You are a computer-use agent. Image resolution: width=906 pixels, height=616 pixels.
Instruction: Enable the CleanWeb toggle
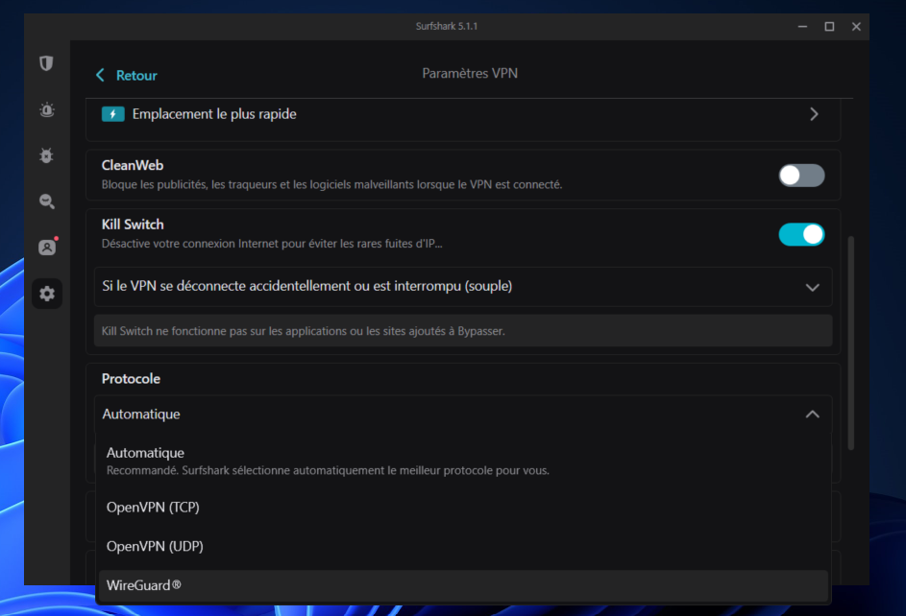(x=801, y=176)
